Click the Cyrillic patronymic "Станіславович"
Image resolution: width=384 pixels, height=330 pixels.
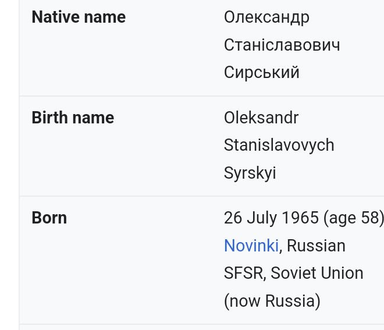[x=282, y=45]
